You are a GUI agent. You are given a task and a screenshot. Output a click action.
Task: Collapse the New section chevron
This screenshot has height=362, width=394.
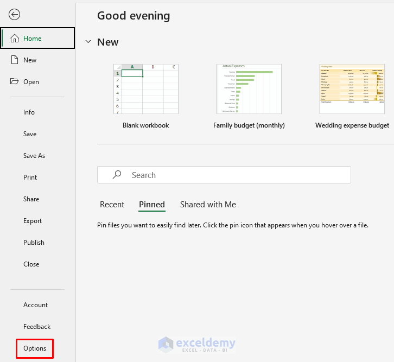pyautogui.click(x=88, y=41)
